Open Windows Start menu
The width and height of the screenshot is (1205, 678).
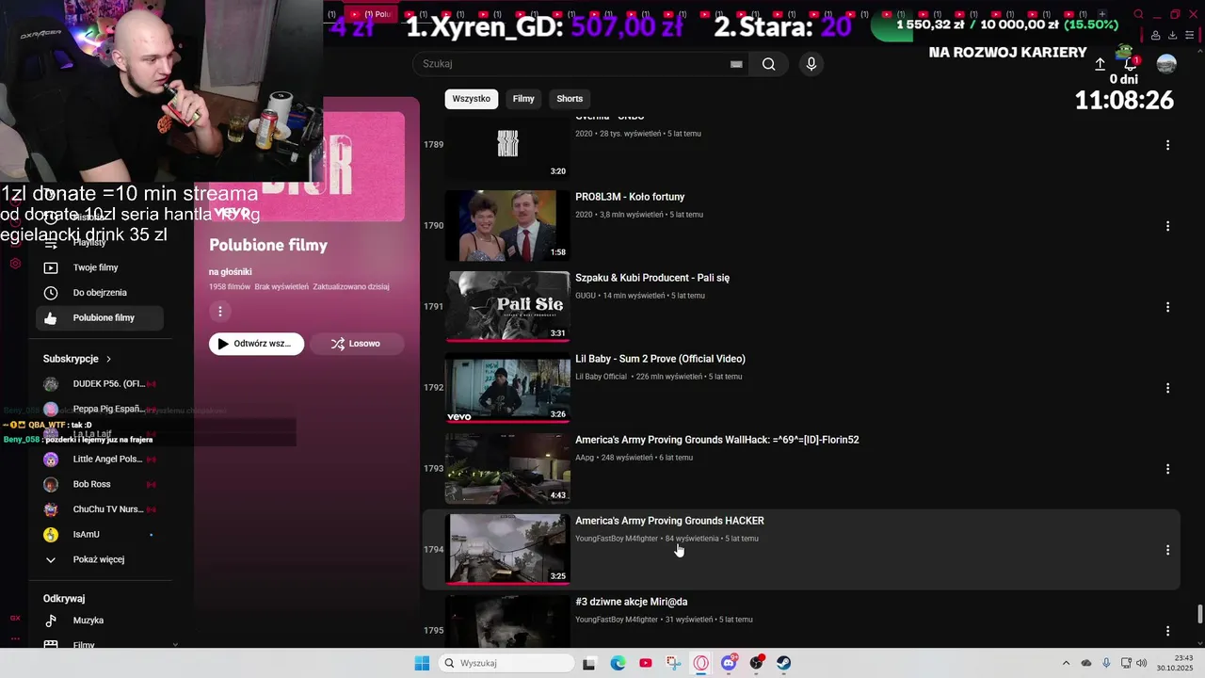coord(422,663)
